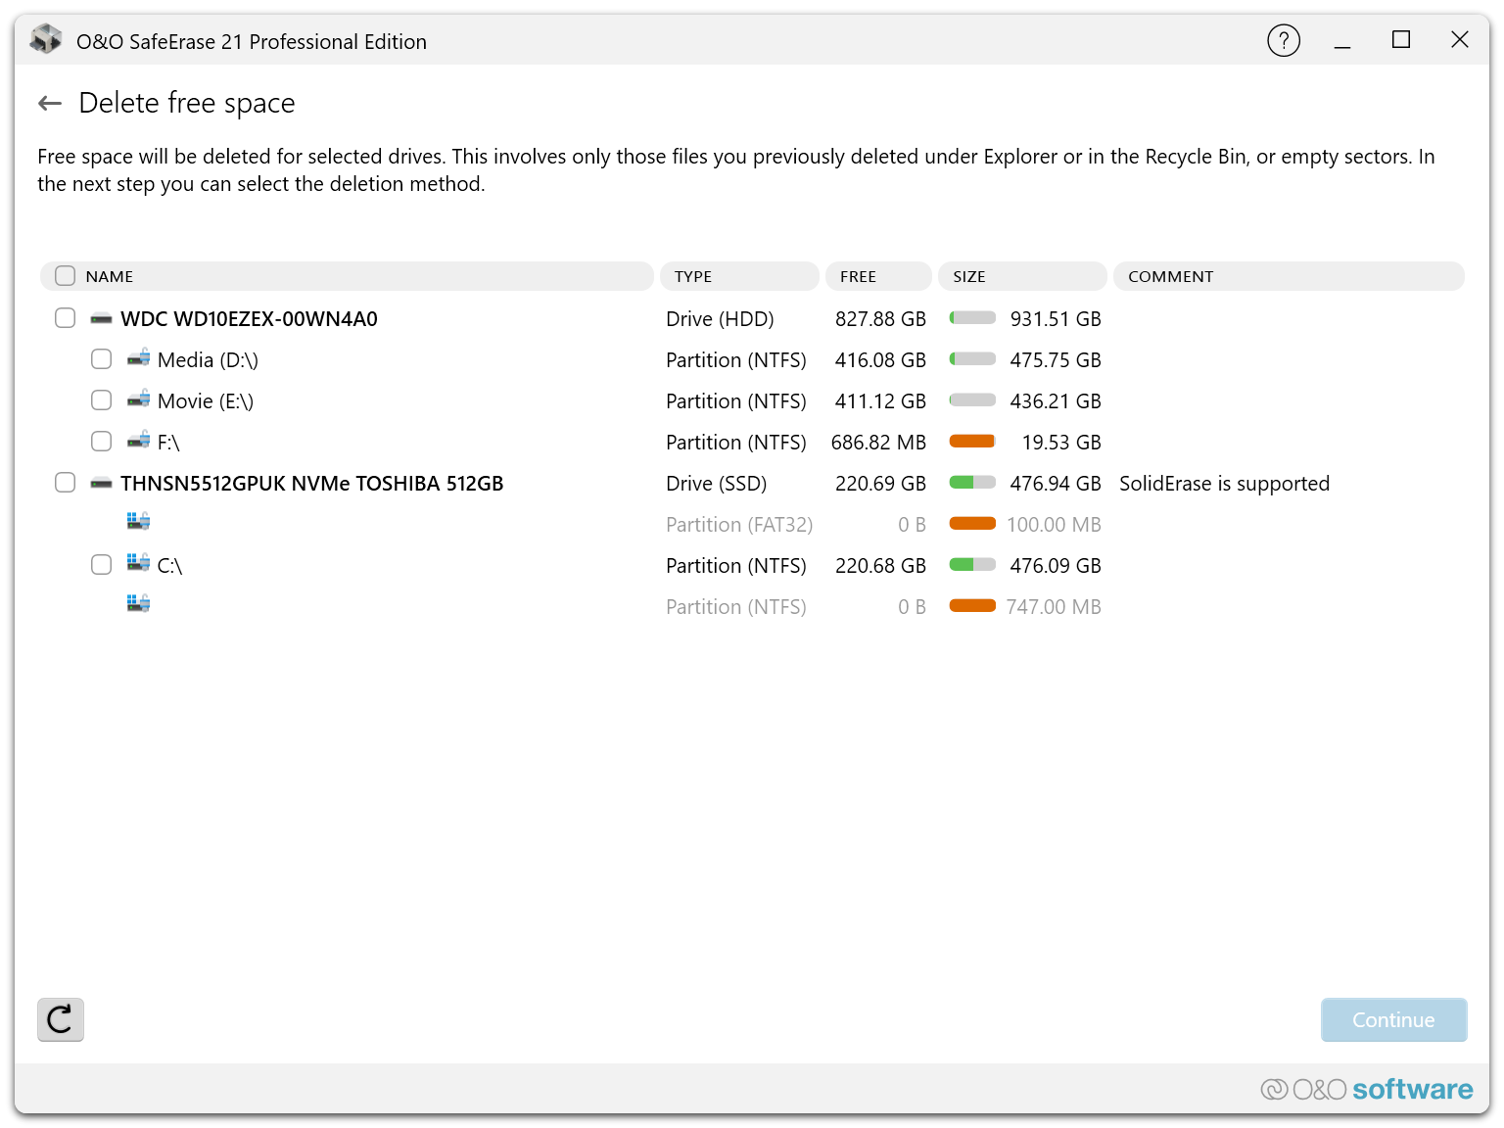This screenshot has width=1504, height=1128.
Task: Open the help question mark icon
Action: (x=1283, y=41)
